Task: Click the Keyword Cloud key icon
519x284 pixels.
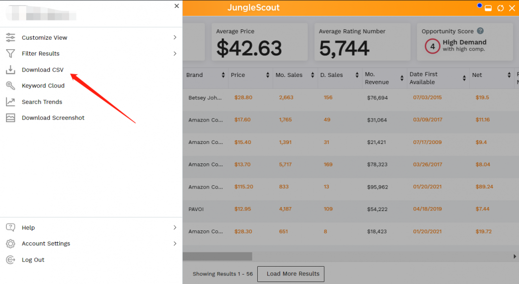Action: click(10, 85)
